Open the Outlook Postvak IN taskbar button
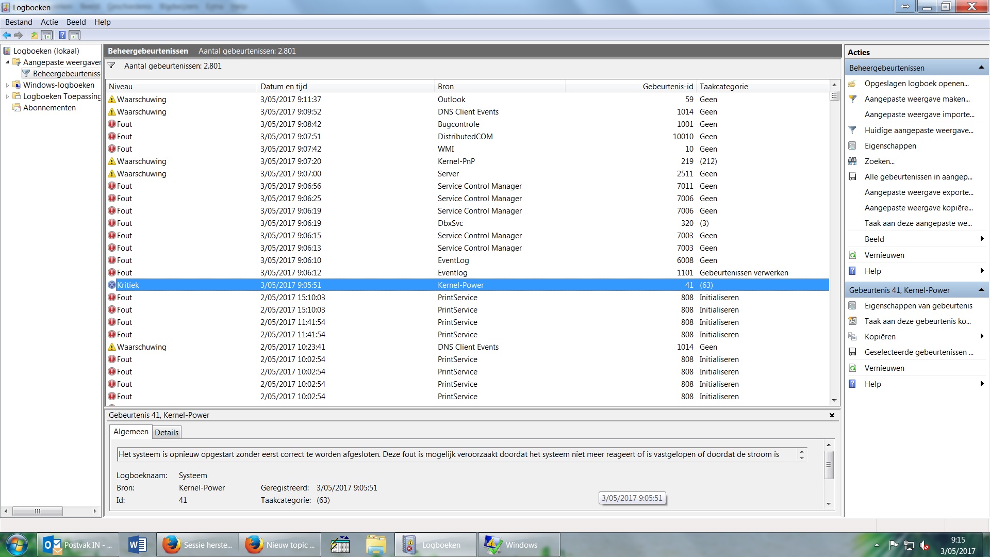The width and height of the screenshot is (990, 557). 78,545
